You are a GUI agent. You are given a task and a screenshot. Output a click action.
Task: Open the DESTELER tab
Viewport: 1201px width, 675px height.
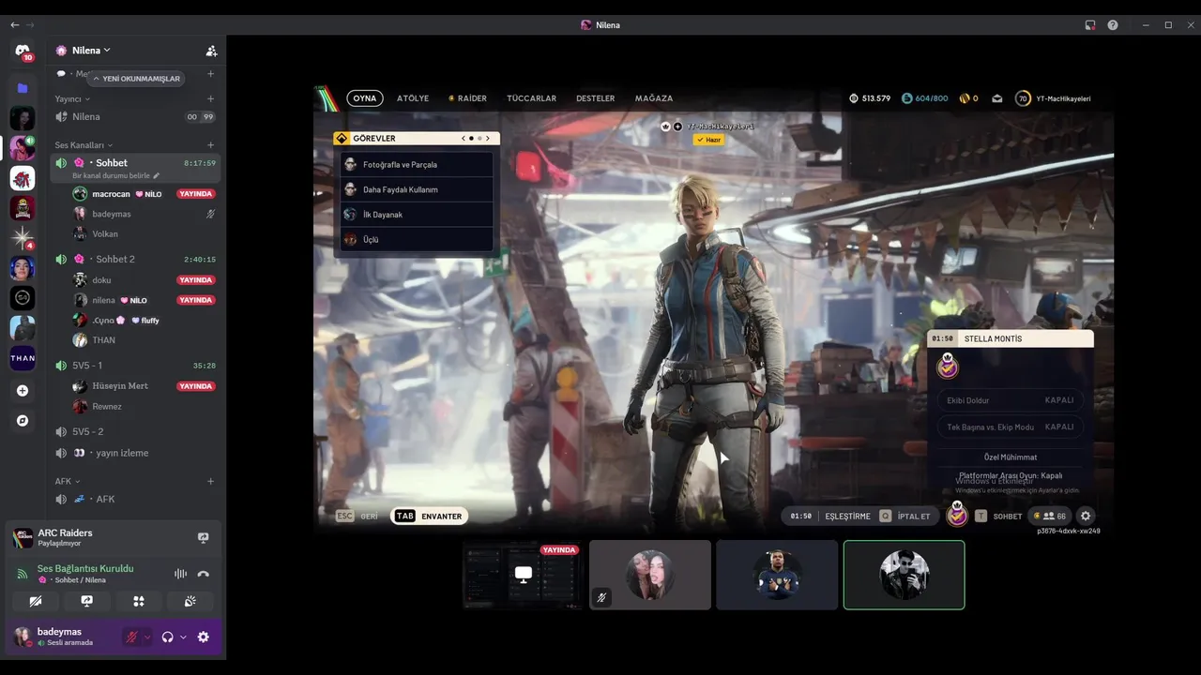pos(595,98)
